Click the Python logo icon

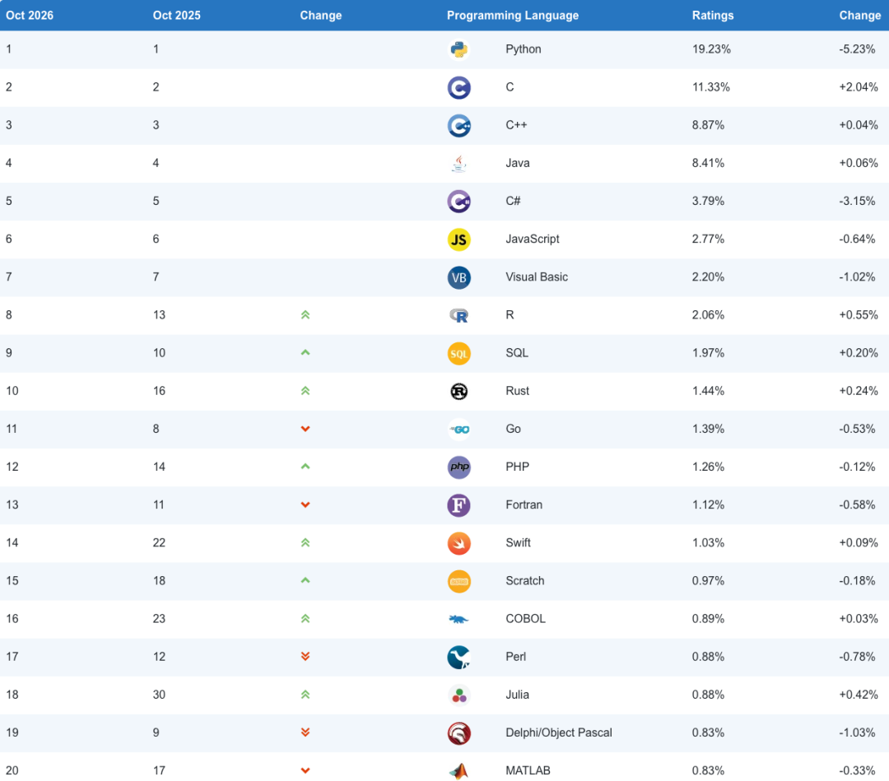[458, 49]
